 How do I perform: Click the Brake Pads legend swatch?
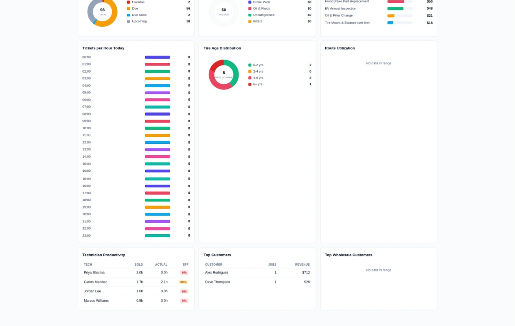pyautogui.click(x=250, y=2)
